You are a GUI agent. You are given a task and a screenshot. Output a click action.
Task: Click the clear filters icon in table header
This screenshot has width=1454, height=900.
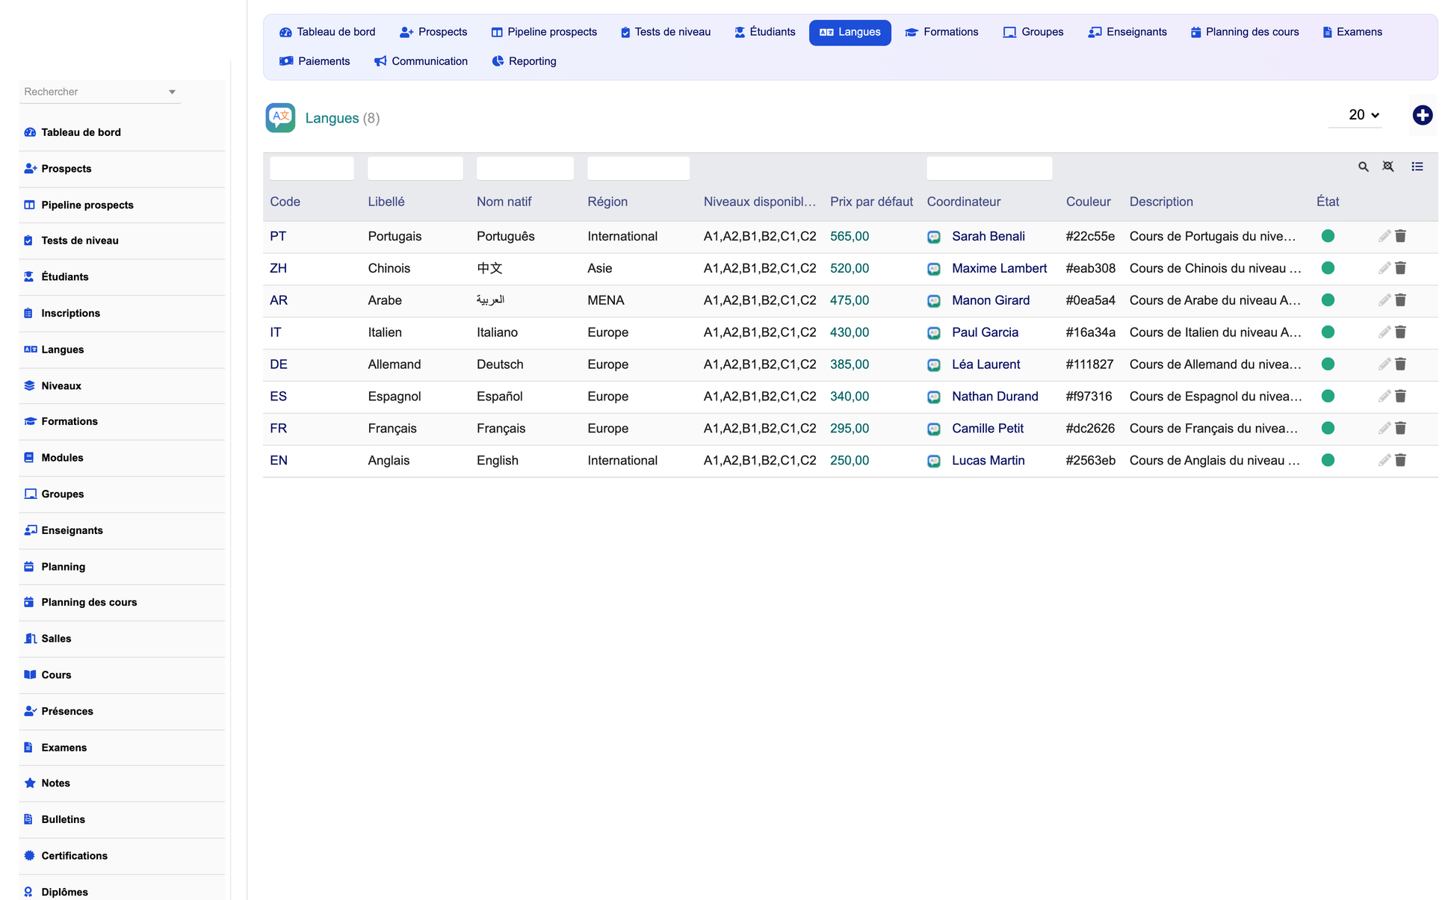[1388, 167]
